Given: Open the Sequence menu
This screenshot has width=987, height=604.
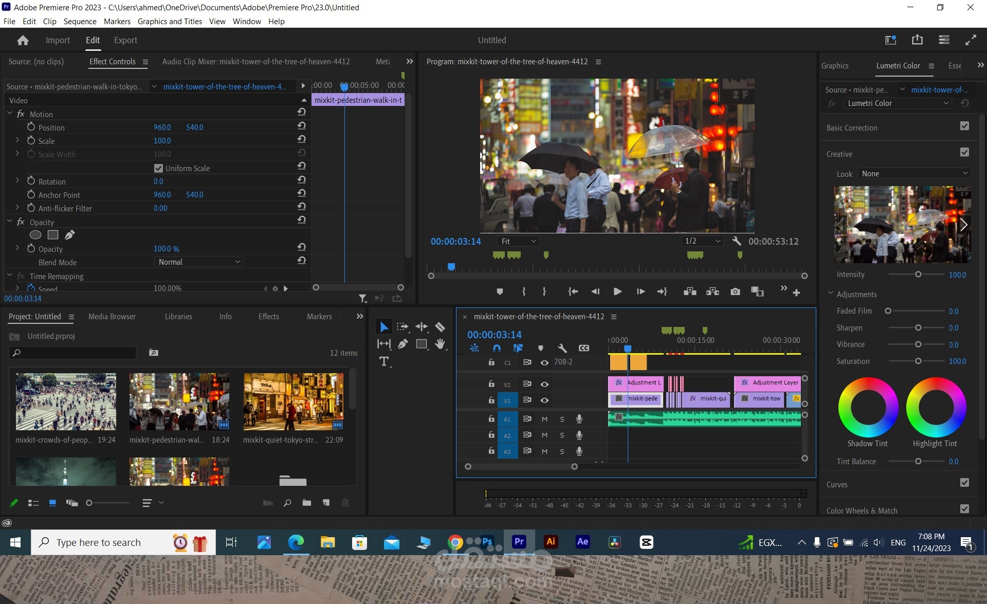Looking at the screenshot, I should [x=80, y=21].
